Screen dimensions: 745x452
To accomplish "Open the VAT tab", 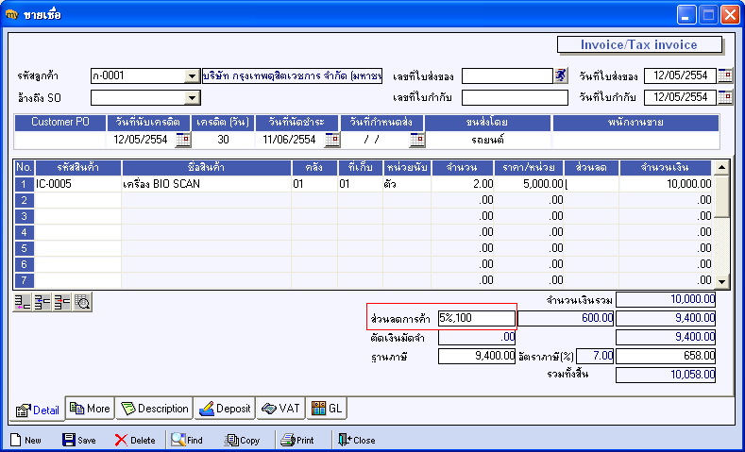I will [280, 409].
